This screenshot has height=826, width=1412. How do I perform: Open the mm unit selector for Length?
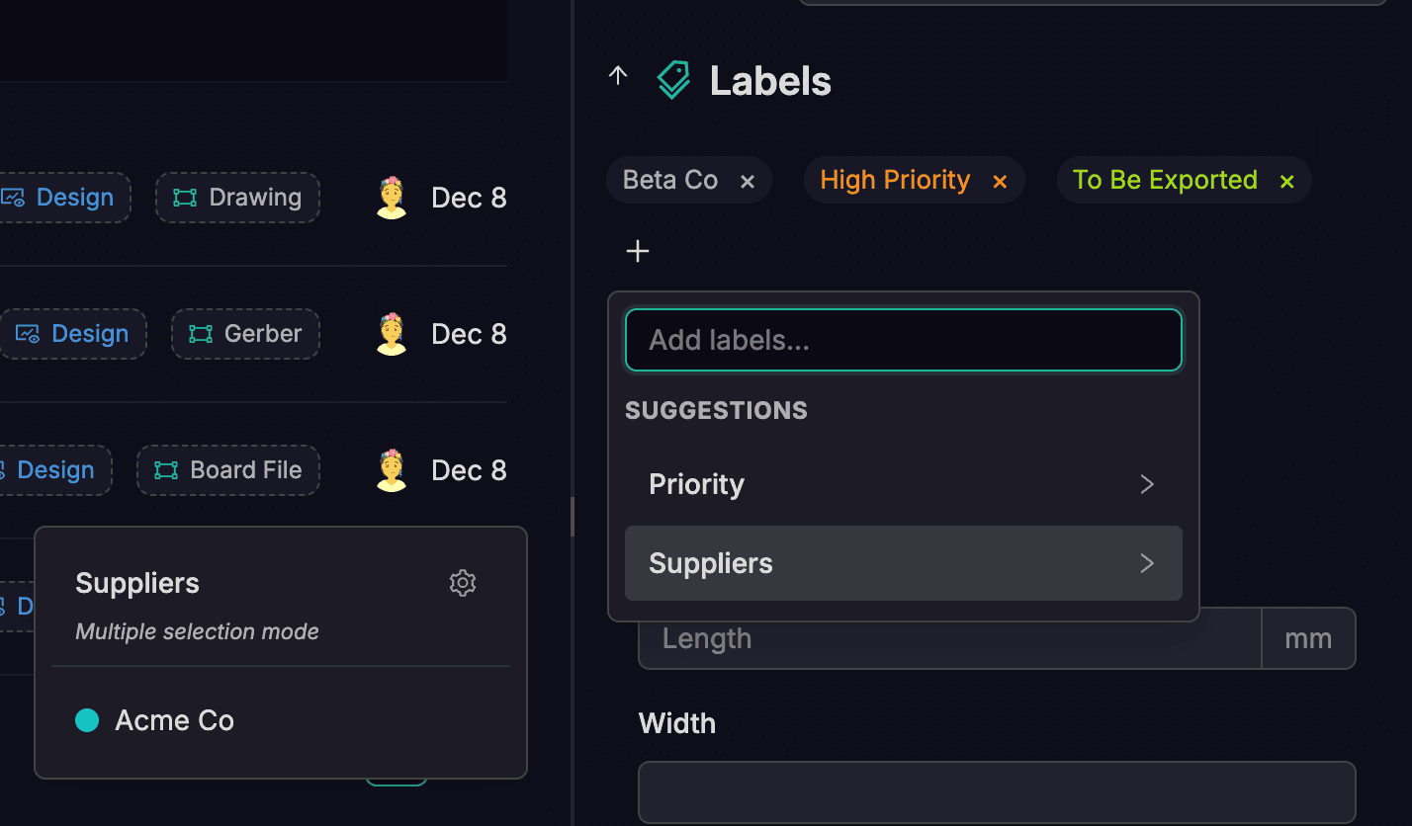click(x=1307, y=639)
